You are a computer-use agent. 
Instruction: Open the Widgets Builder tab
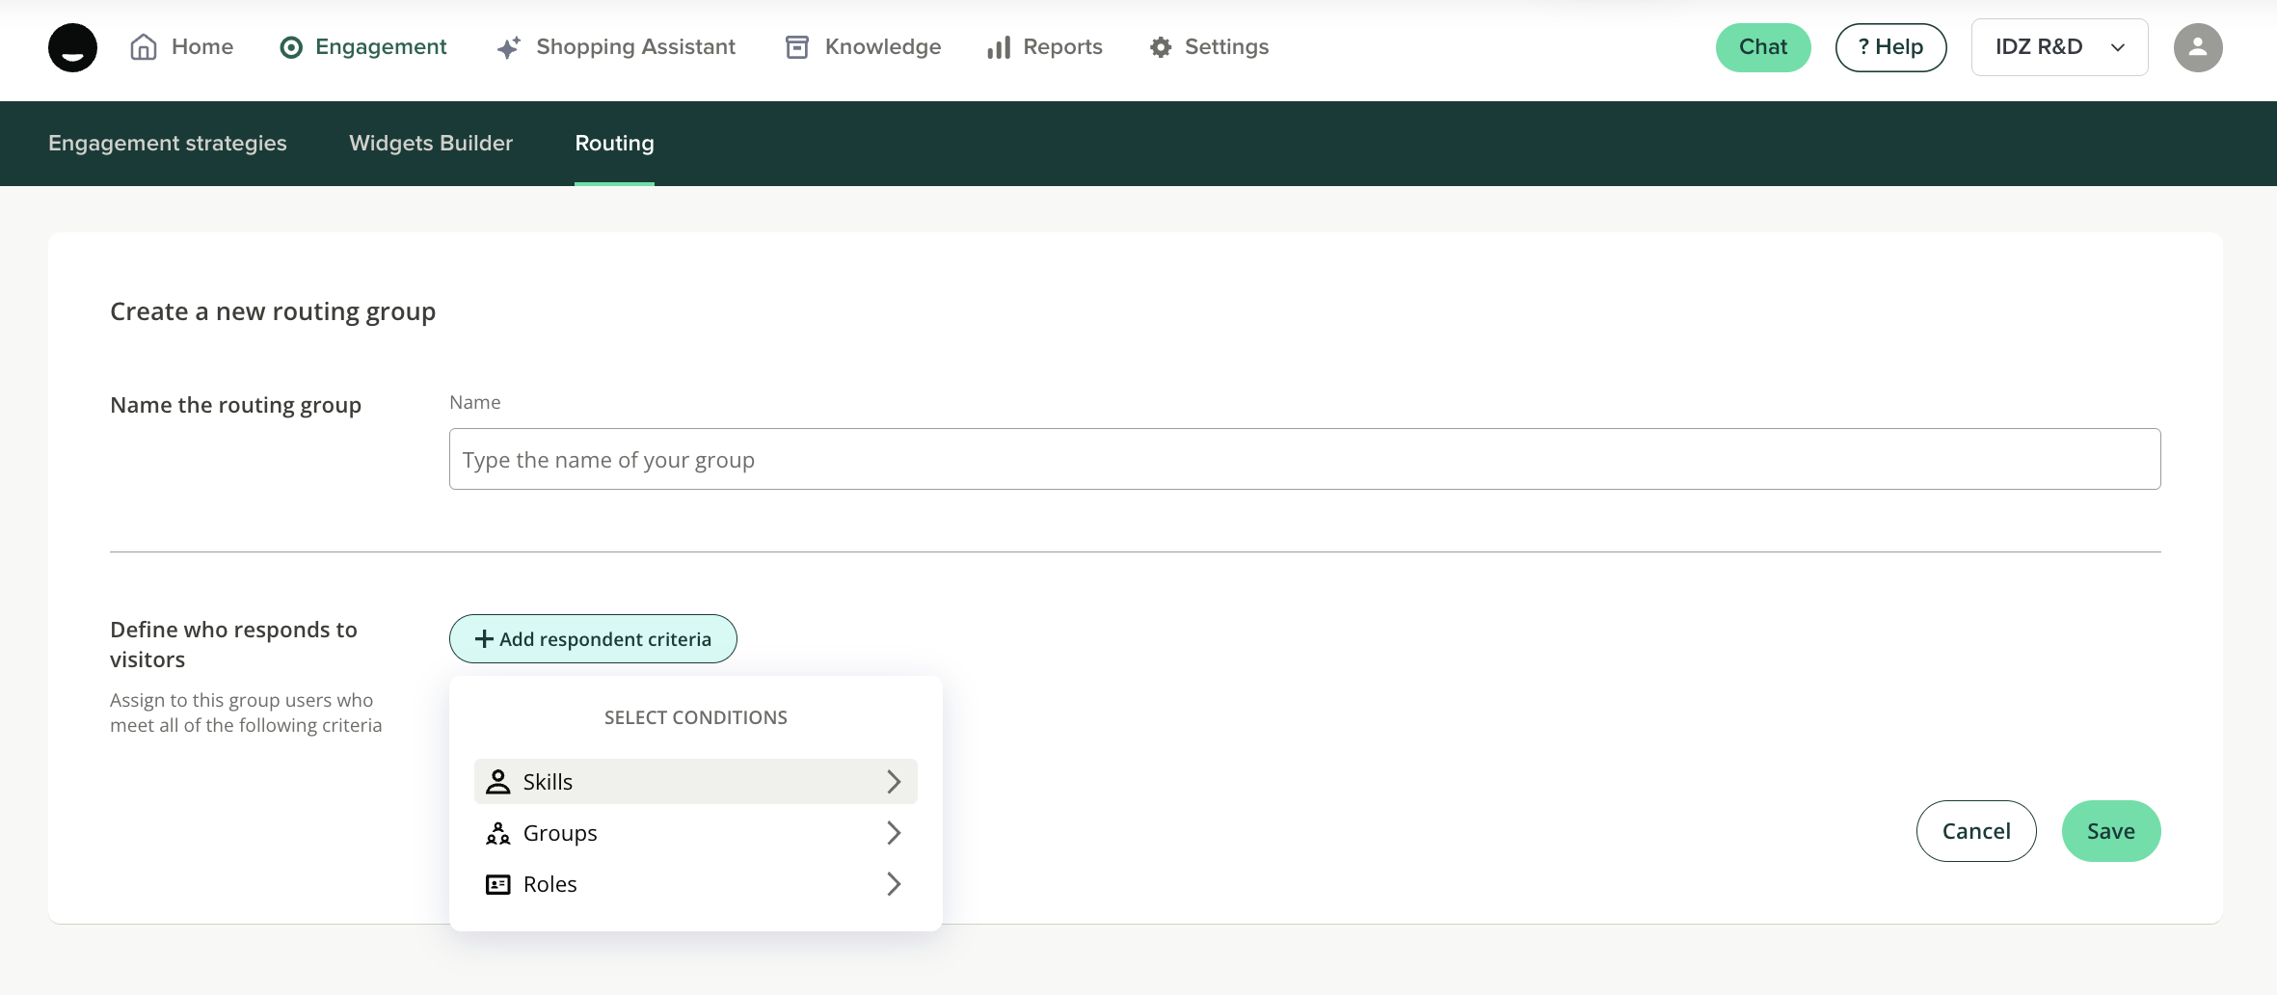(x=431, y=143)
